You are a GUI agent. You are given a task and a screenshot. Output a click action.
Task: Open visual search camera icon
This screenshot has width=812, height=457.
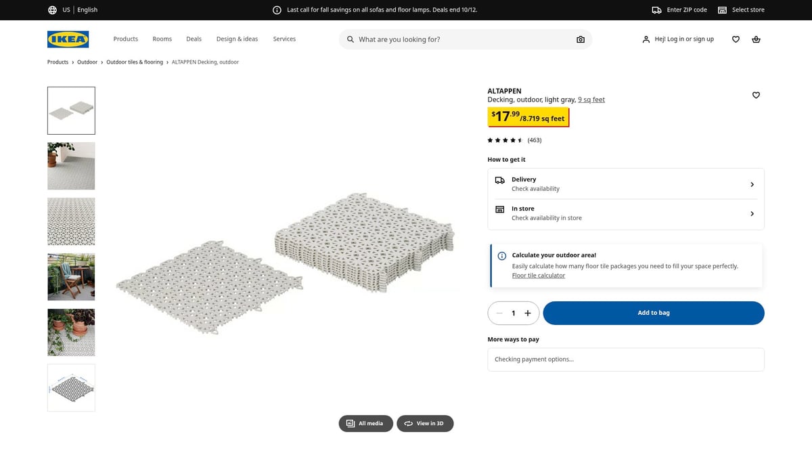point(580,39)
